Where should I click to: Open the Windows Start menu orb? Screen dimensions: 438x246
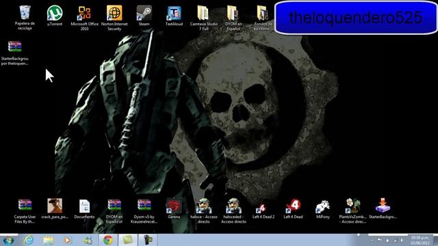8,240
